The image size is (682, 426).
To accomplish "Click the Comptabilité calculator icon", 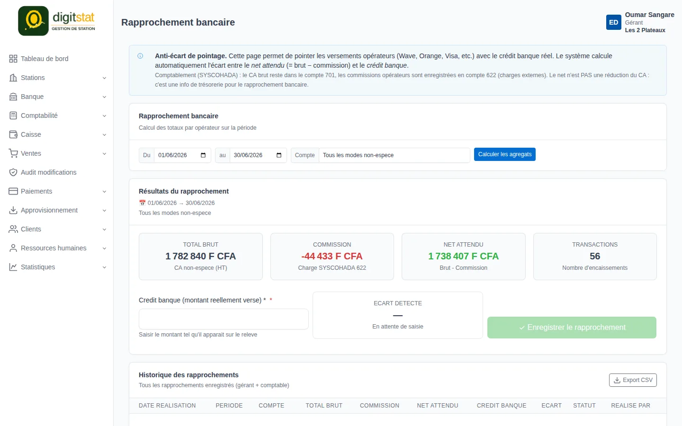I will coord(13,115).
